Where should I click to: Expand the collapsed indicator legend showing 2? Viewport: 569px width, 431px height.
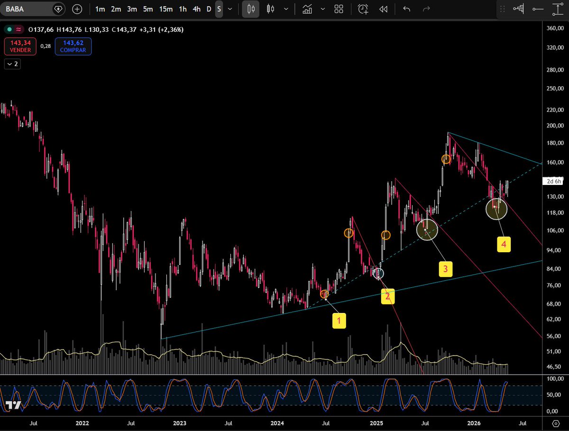tap(12, 64)
